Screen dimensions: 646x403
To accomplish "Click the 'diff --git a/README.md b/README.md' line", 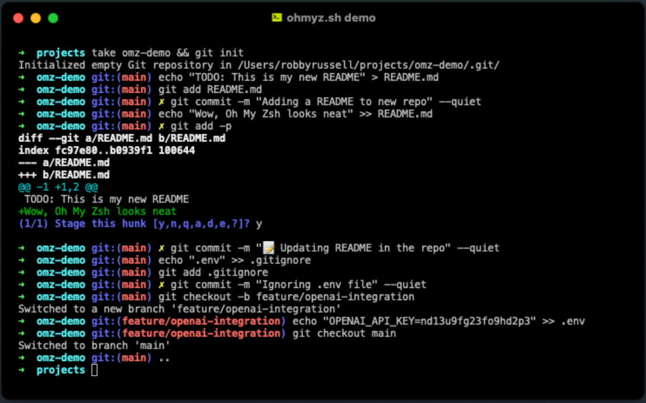I will click(121, 138).
